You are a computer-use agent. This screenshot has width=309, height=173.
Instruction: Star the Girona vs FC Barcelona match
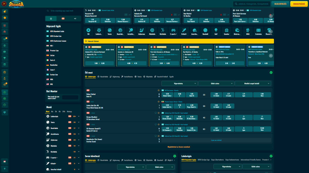click(159, 113)
